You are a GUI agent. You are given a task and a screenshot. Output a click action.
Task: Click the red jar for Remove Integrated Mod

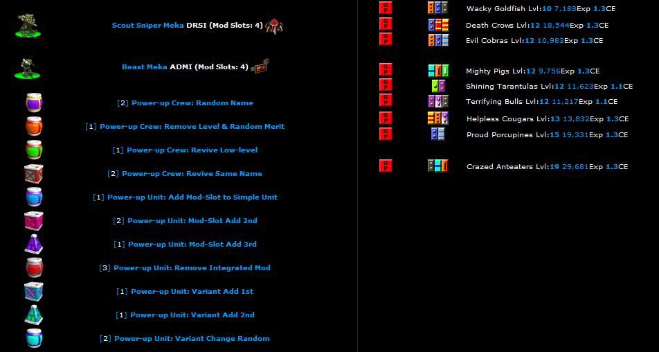(x=34, y=267)
